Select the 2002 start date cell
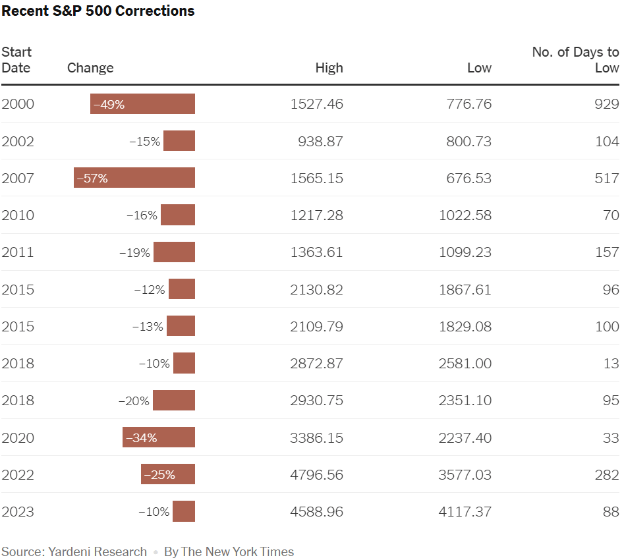The width and height of the screenshot is (624, 560). 18,141
